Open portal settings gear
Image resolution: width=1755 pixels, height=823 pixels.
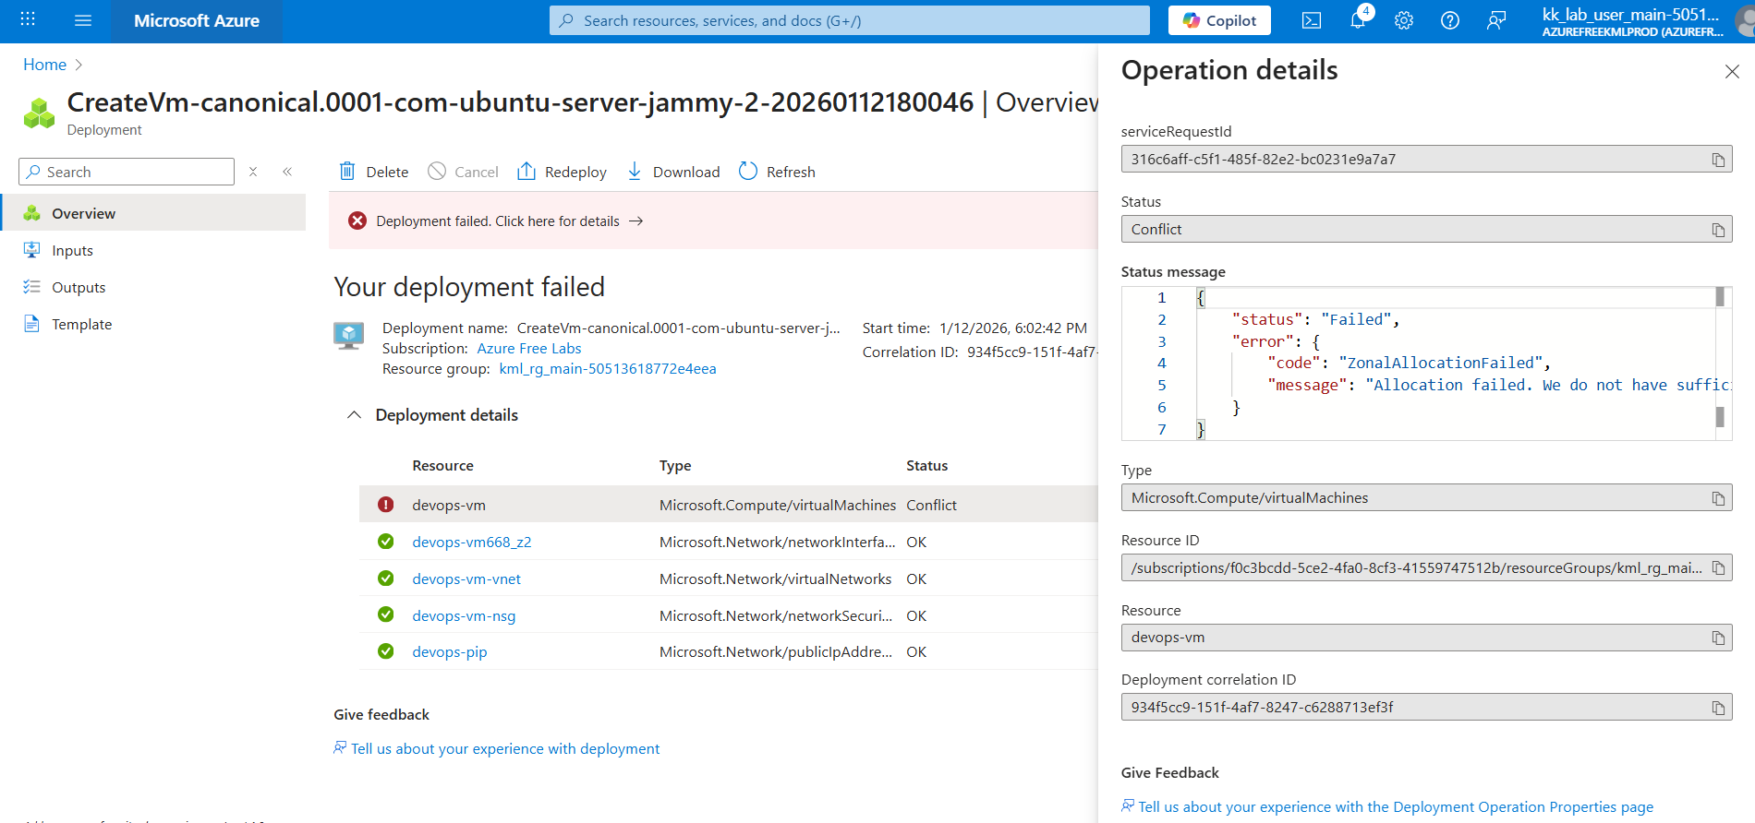click(1404, 20)
